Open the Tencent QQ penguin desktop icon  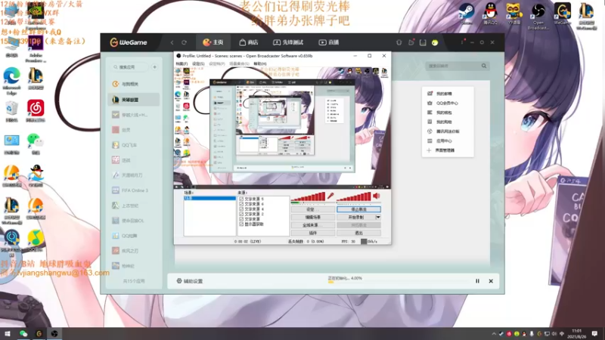(x=490, y=14)
